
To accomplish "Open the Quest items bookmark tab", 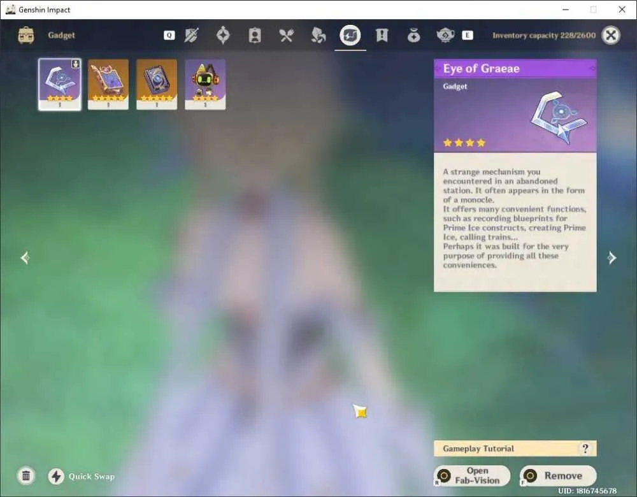I will click(382, 35).
